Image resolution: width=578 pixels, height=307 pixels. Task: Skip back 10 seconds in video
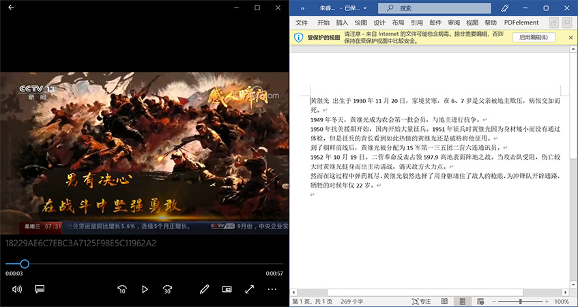pos(122,289)
